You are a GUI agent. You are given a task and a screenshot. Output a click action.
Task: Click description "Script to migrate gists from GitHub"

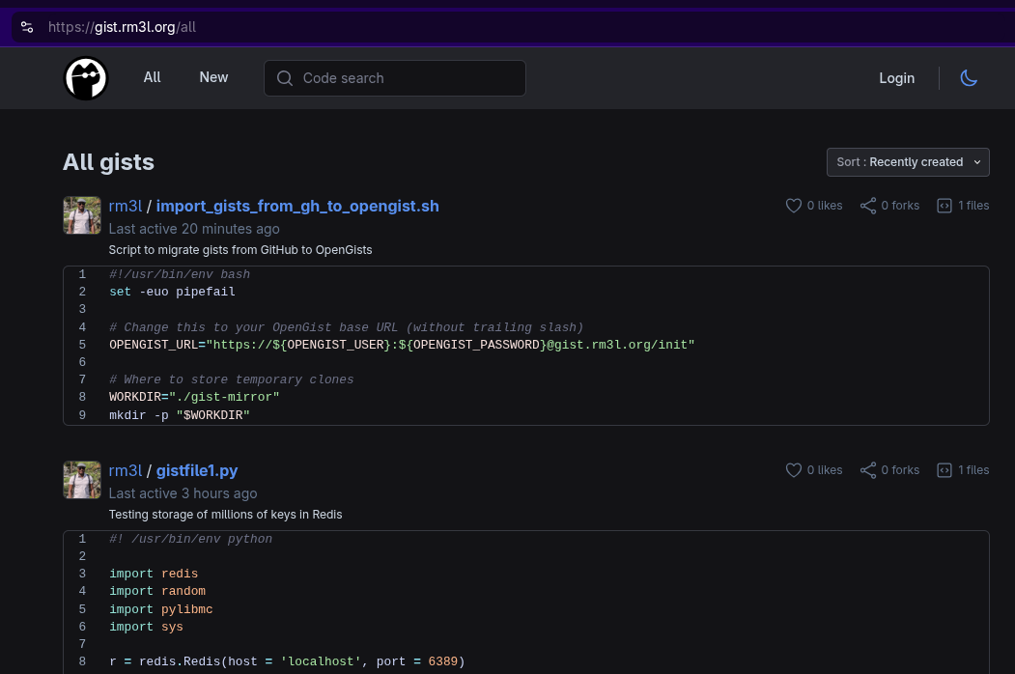240,250
